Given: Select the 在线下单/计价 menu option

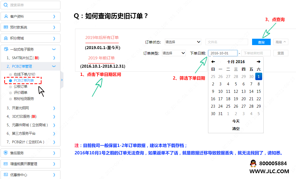Looking at the screenshot, I should pos(24,74).
